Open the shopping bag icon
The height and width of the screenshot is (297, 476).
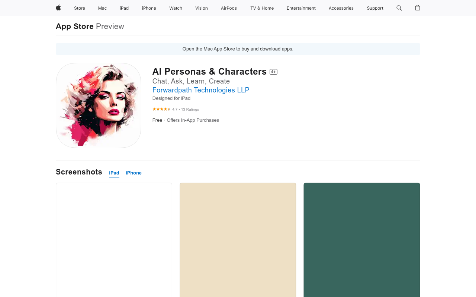pos(418,8)
